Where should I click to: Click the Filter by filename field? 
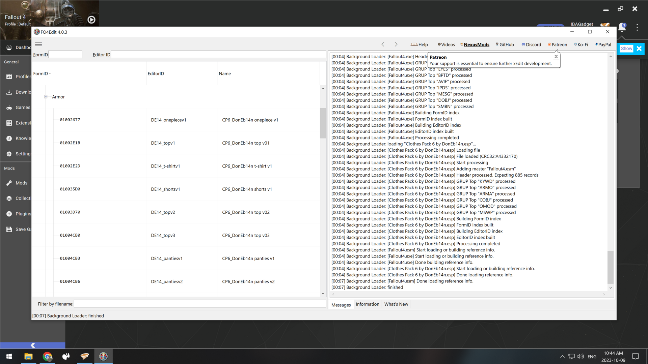tap(200, 304)
